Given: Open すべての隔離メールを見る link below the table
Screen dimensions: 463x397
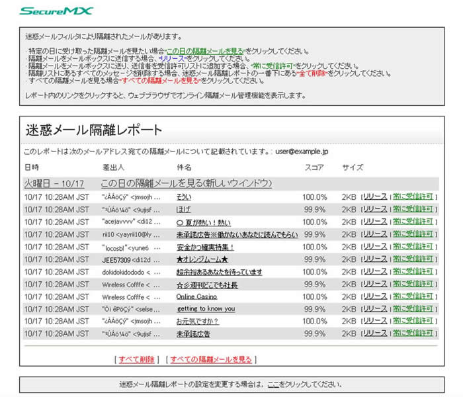Looking at the screenshot, I should 211,359.
